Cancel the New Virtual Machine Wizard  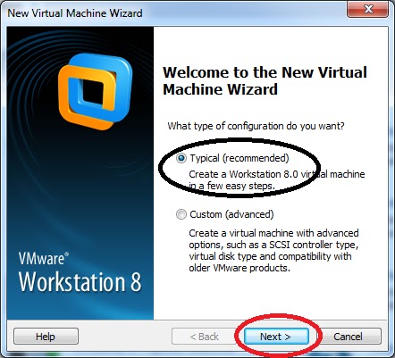point(348,337)
